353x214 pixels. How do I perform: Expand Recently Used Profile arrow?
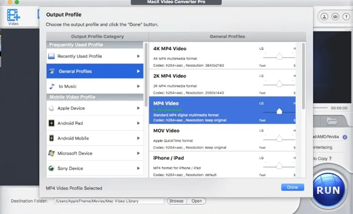point(138,56)
